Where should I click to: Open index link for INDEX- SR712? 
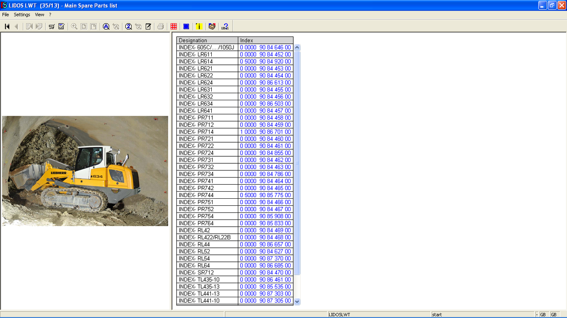(265, 273)
